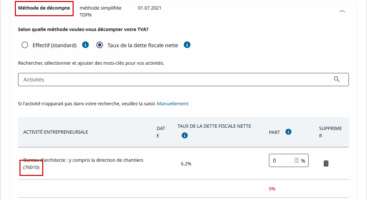Click the 01.07.2021 date in the header
The image size is (367, 200).
click(150, 8)
